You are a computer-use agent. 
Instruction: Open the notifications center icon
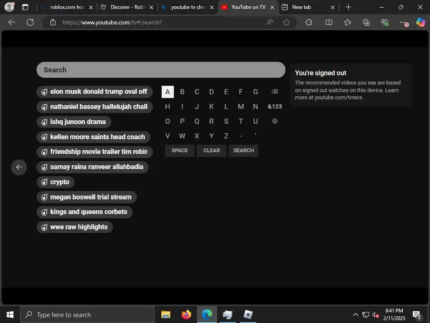coord(417,315)
